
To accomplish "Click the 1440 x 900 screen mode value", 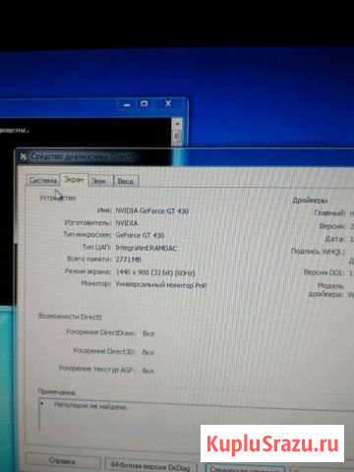I will (155, 272).
